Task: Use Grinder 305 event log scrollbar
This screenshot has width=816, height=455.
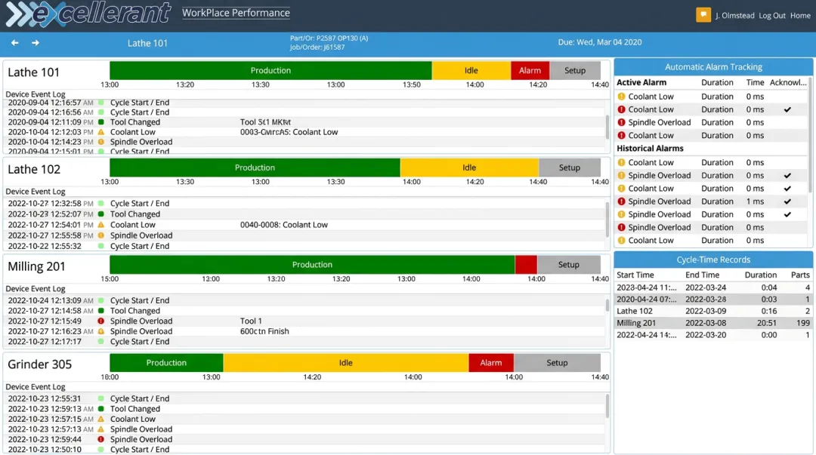Action: (607, 406)
